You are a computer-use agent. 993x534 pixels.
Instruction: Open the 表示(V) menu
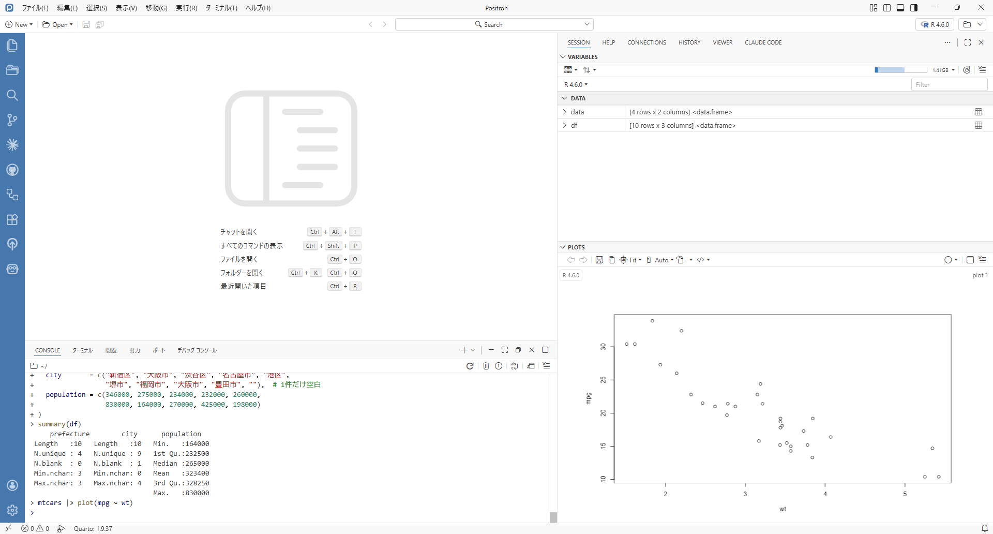[126, 8]
